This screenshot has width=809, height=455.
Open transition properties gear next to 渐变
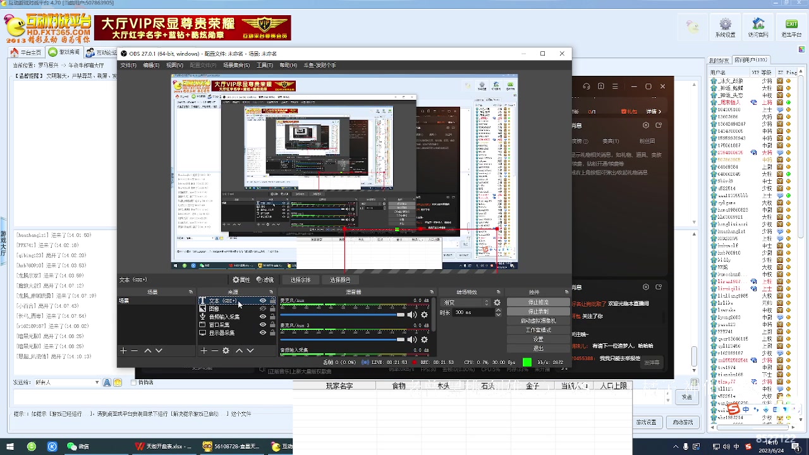point(497,303)
